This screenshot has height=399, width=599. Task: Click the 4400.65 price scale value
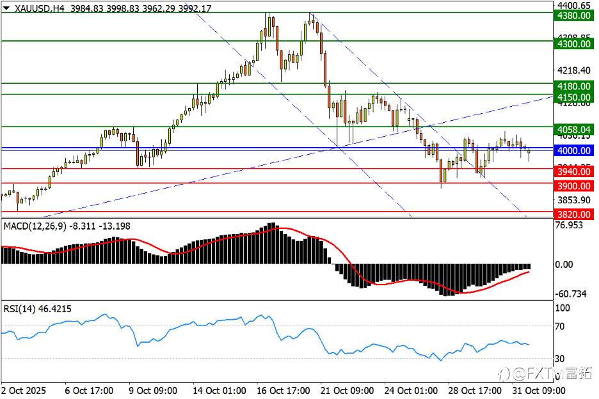pos(574,5)
